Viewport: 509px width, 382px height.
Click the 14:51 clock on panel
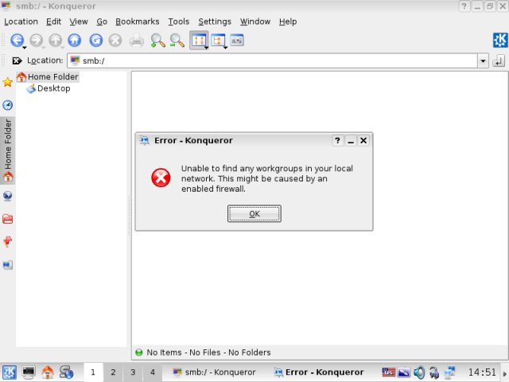(x=482, y=372)
